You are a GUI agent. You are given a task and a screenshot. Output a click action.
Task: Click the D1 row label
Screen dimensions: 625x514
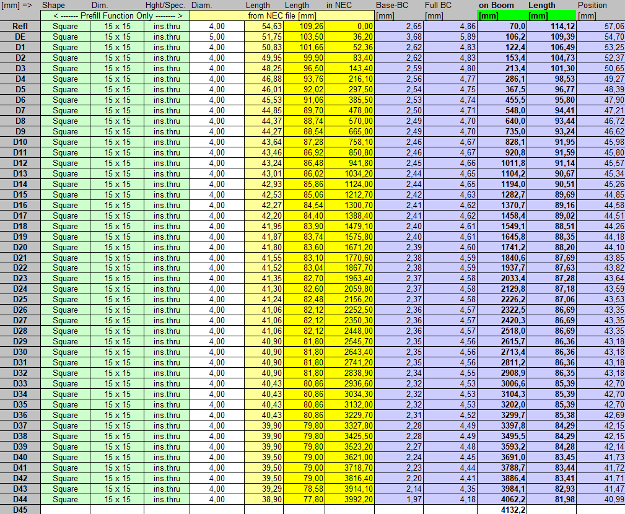click(x=20, y=48)
